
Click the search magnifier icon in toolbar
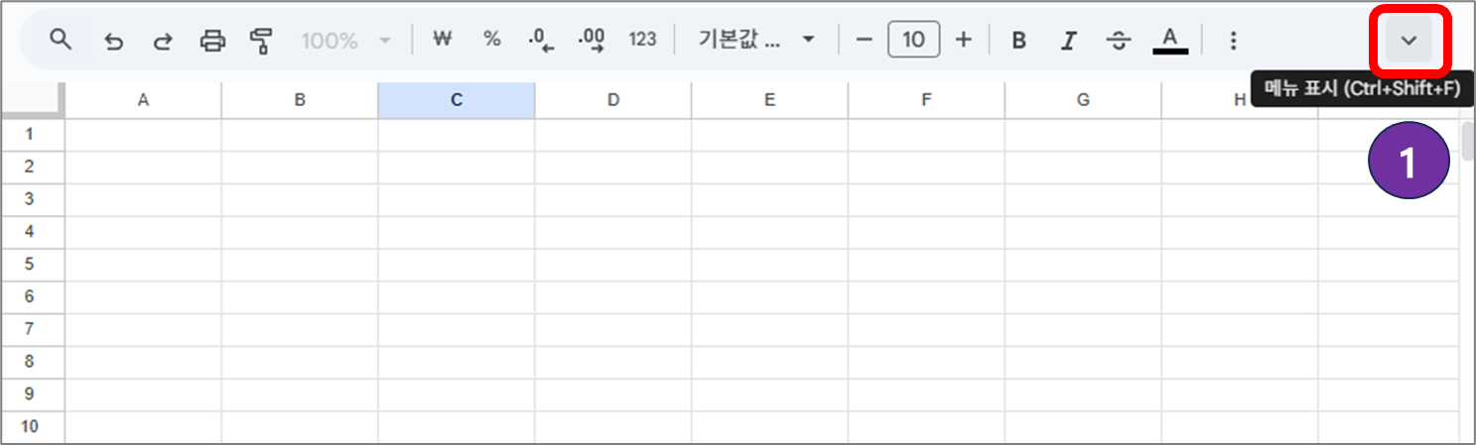62,40
